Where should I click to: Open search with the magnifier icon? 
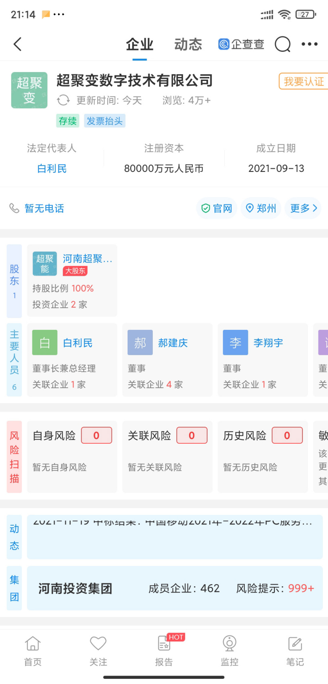point(282,44)
